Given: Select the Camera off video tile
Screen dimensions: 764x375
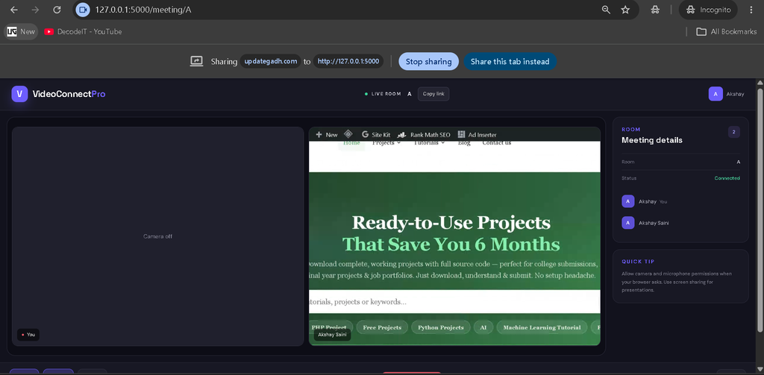Looking at the screenshot, I should pos(158,236).
